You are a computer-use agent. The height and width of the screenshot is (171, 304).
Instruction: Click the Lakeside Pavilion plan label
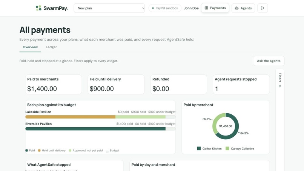(x=38, y=112)
